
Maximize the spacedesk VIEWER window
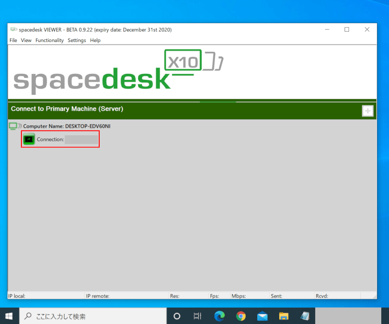(347, 30)
